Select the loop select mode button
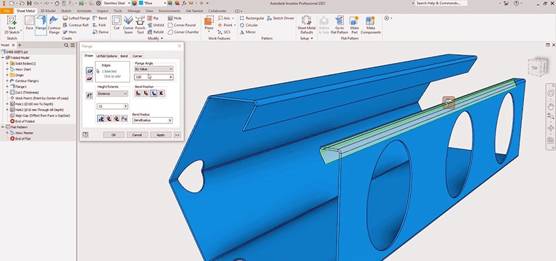The height and width of the screenshot is (261, 556). coord(90,78)
